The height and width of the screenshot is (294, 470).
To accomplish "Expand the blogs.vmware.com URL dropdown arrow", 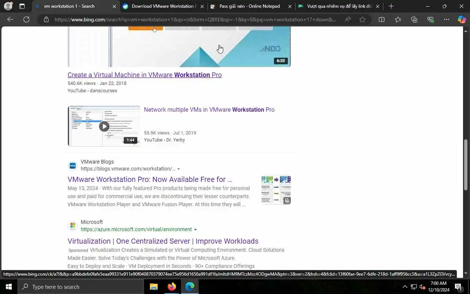I will tap(179, 169).
